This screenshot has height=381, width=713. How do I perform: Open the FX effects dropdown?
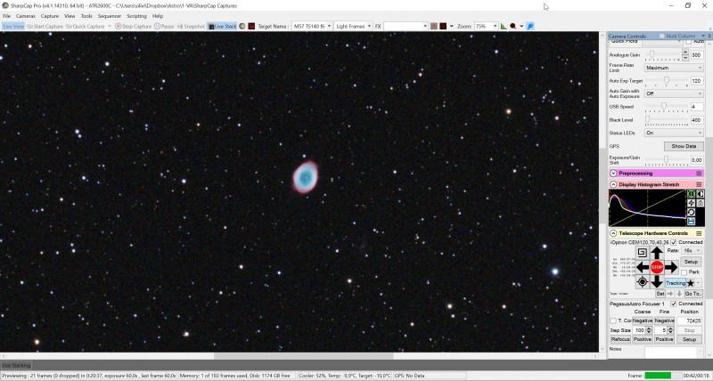[406, 27]
